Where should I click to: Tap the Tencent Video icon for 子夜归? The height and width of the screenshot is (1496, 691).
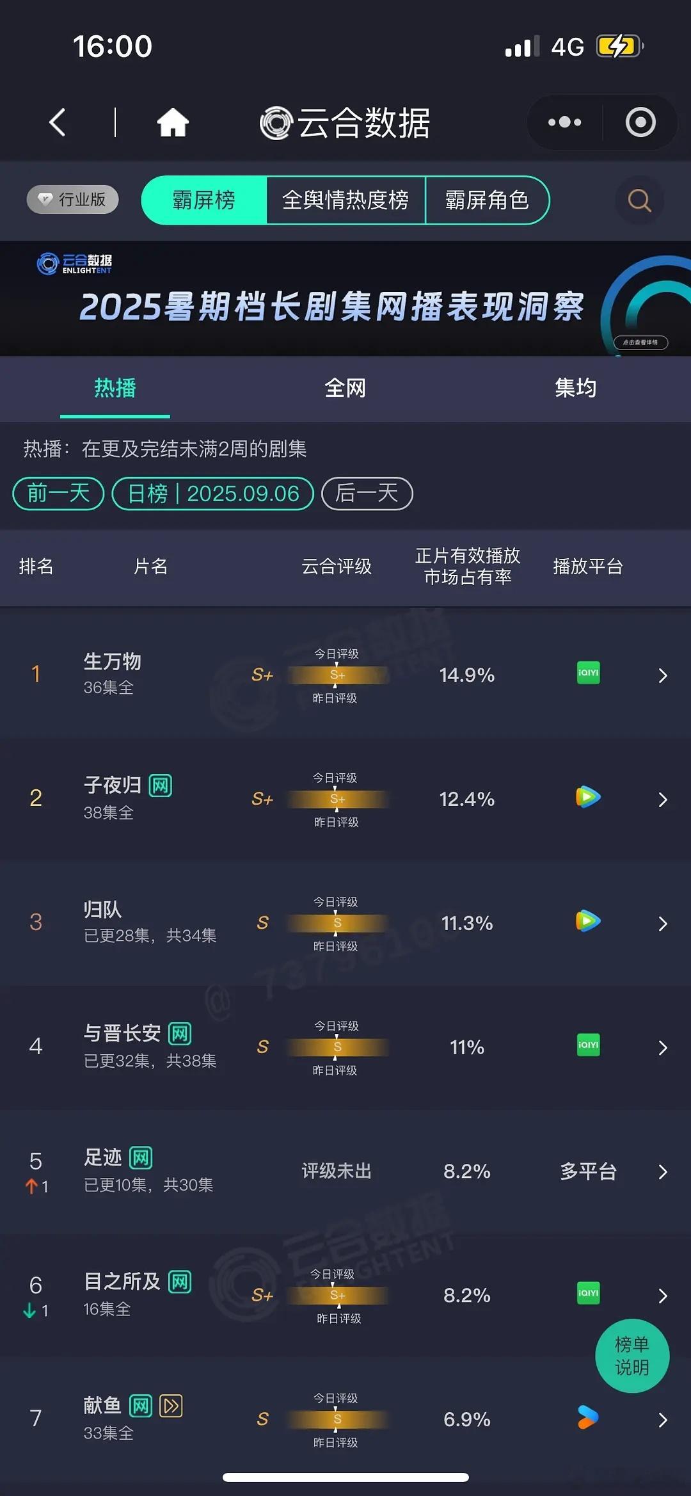coord(588,797)
